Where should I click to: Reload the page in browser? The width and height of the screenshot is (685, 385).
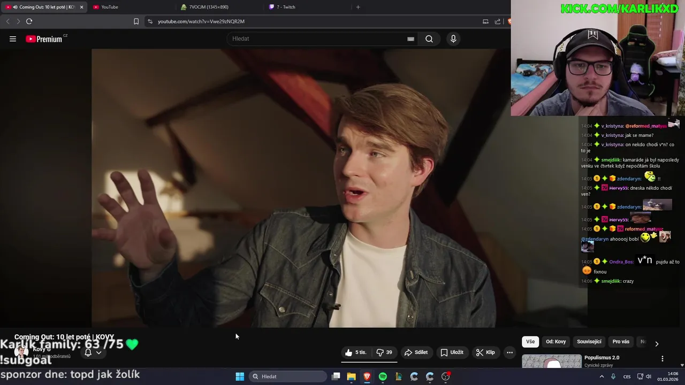coord(29,21)
